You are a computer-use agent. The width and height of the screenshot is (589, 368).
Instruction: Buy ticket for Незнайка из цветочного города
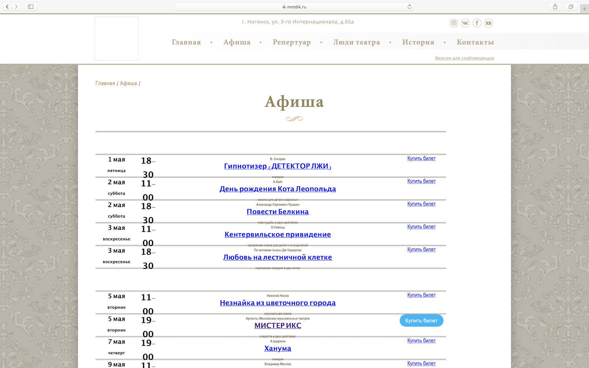pyautogui.click(x=421, y=295)
